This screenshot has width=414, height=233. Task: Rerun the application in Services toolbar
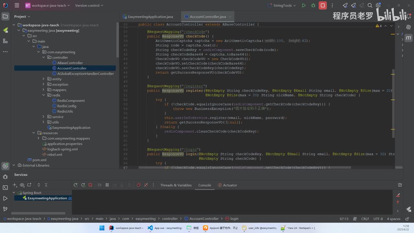point(75,185)
